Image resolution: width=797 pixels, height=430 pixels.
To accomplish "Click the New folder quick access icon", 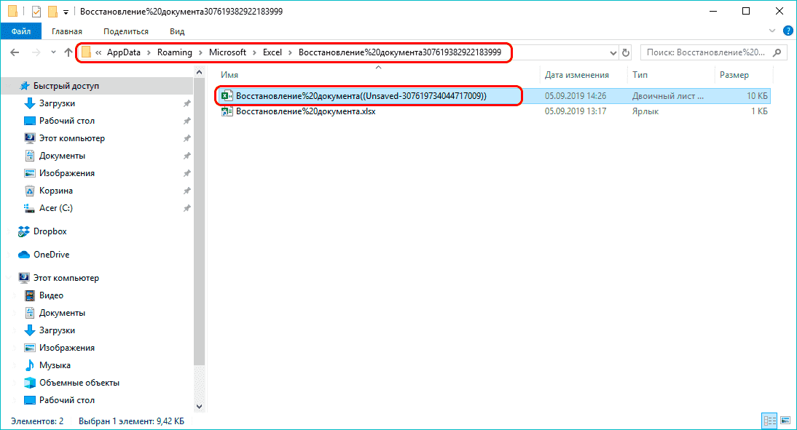I will tap(52, 11).
